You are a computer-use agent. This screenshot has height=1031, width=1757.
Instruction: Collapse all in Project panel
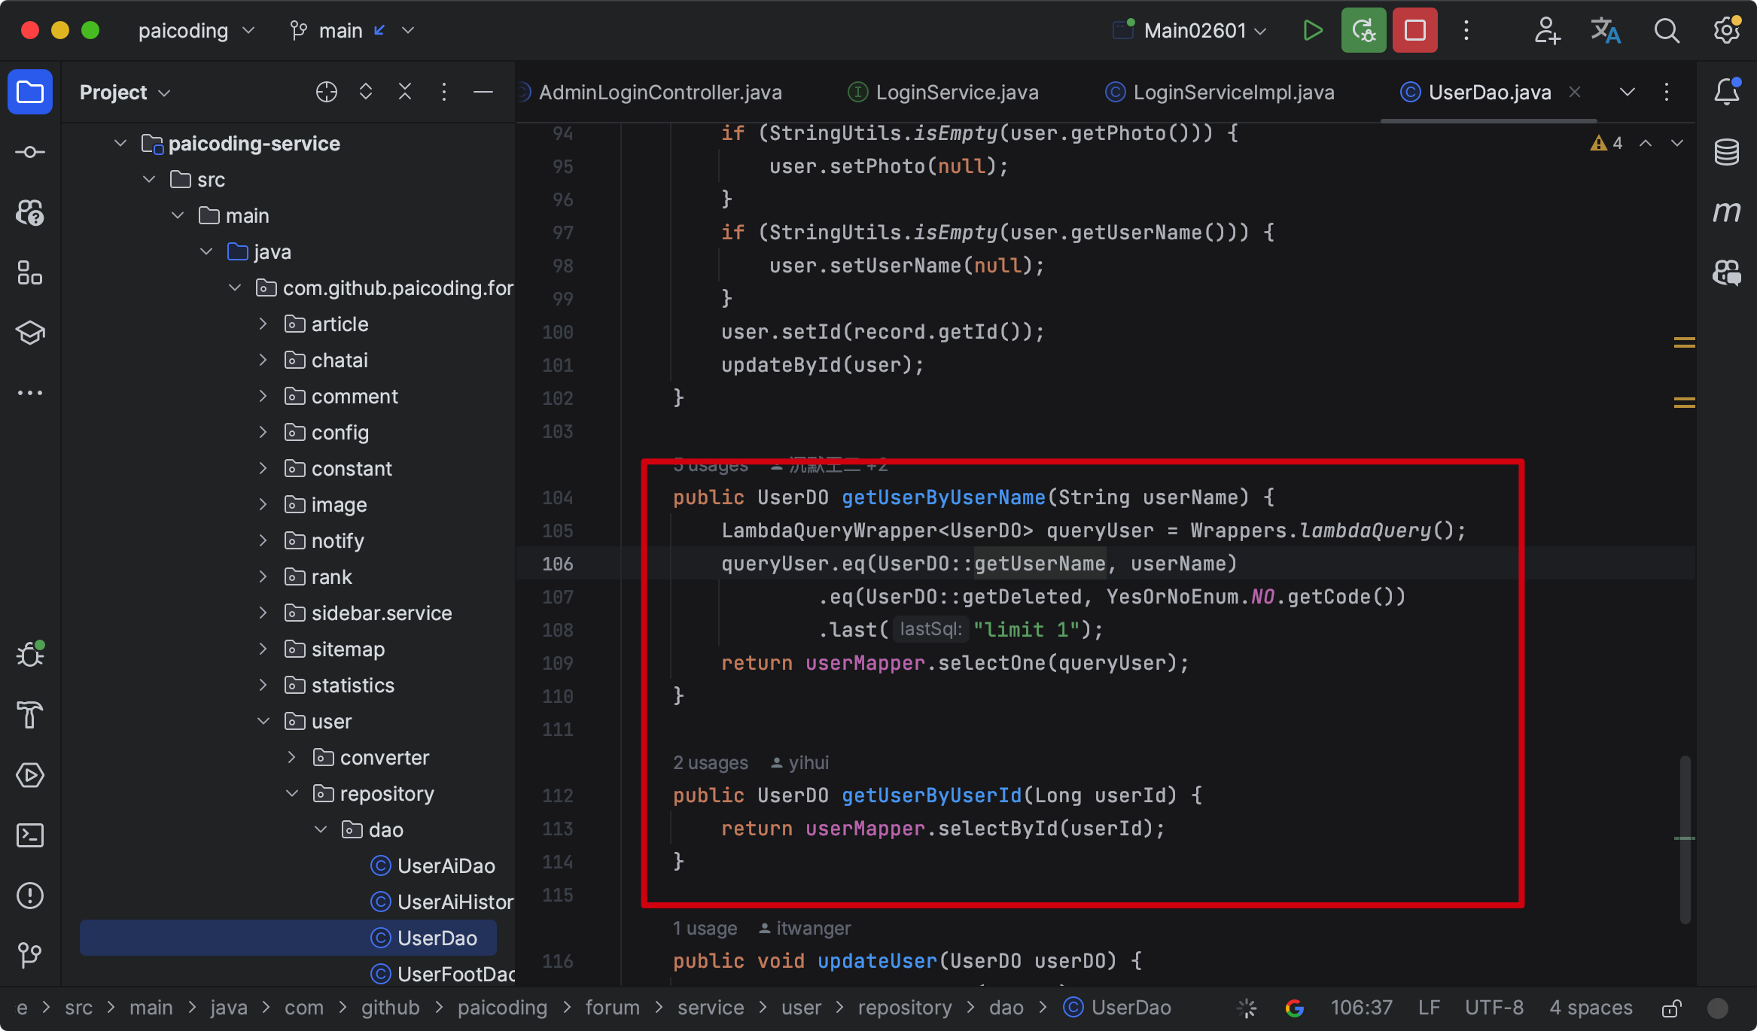click(x=405, y=92)
